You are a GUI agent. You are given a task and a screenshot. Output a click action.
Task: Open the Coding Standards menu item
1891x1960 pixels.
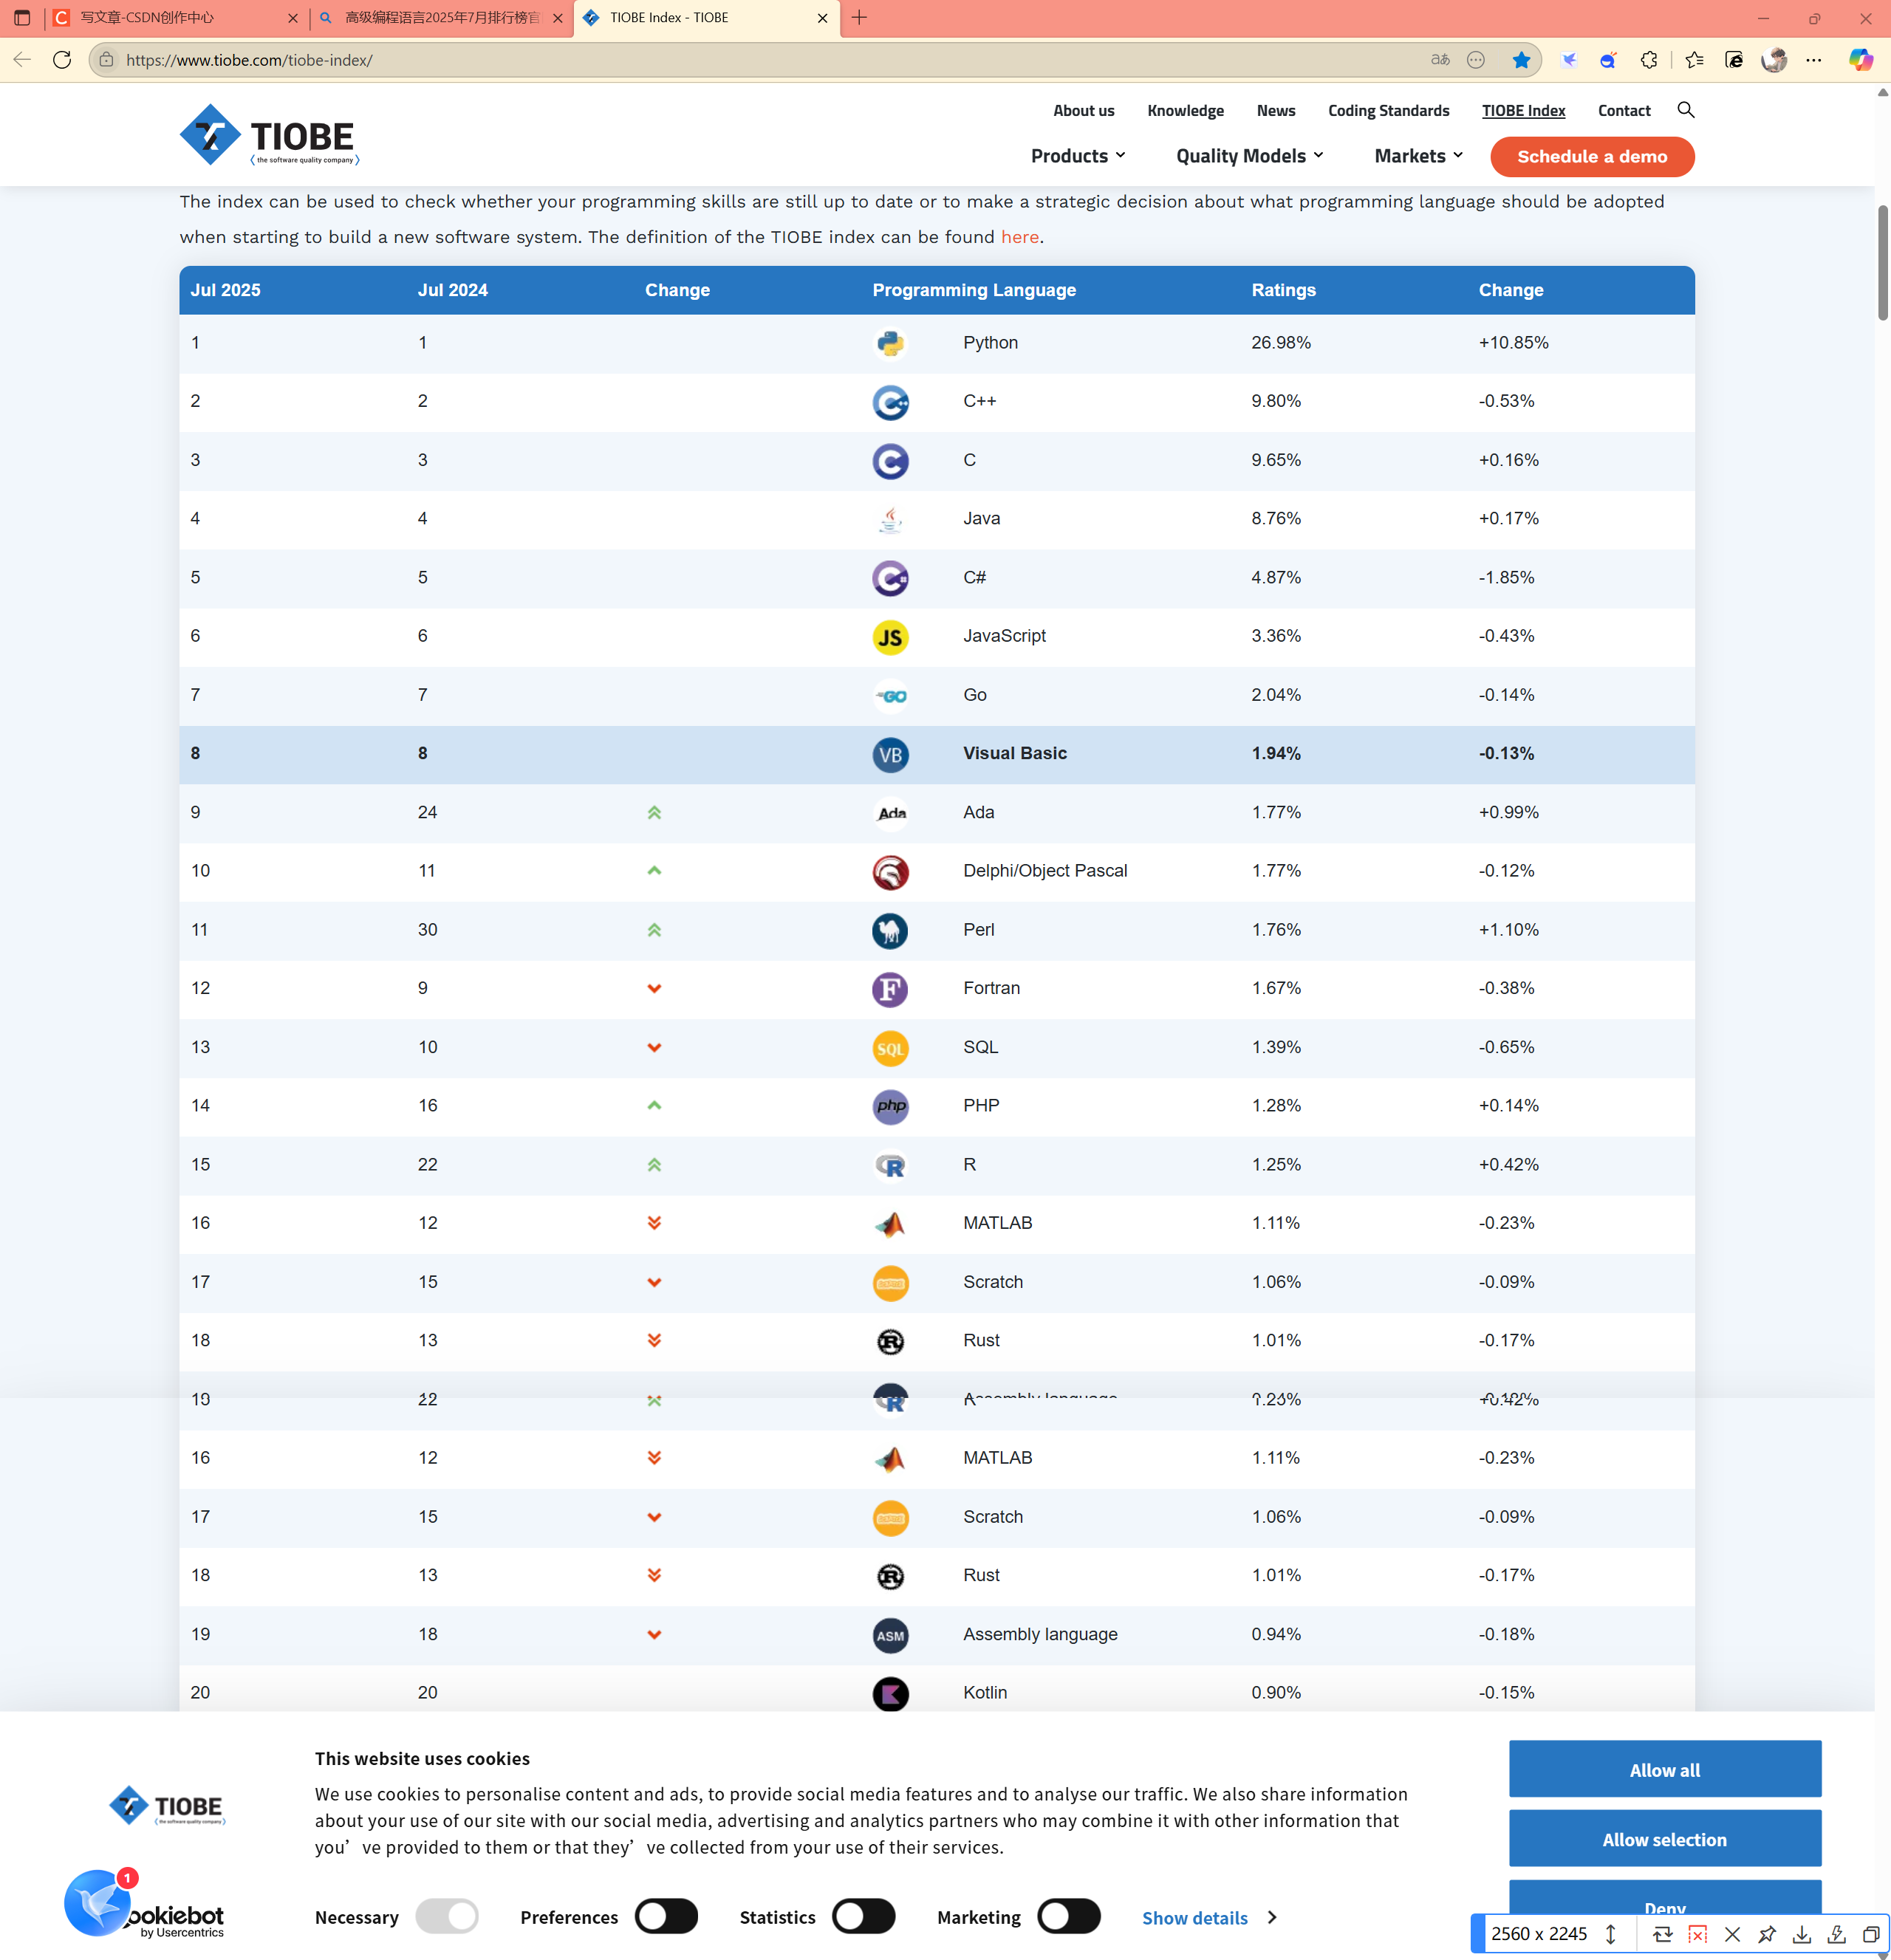[x=1388, y=111]
